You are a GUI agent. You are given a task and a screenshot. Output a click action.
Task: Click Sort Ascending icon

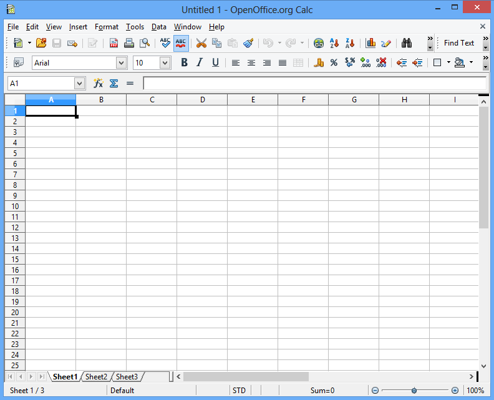pos(334,43)
